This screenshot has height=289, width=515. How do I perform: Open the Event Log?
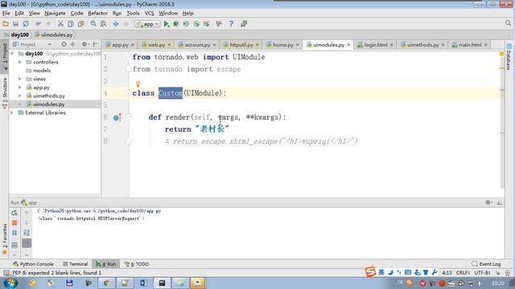pos(486,264)
